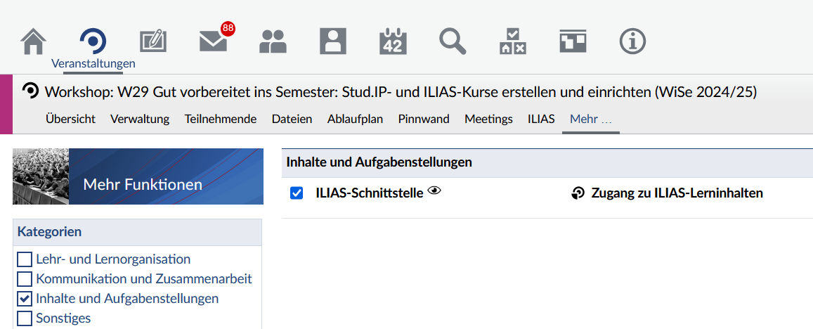Image resolution: width=813 pixels, height=329 pixels.
Task: Open the notepad pencil icon
Action: [153, 41]
